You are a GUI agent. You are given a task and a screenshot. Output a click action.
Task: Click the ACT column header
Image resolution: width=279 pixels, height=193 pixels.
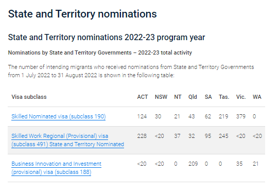143,97
